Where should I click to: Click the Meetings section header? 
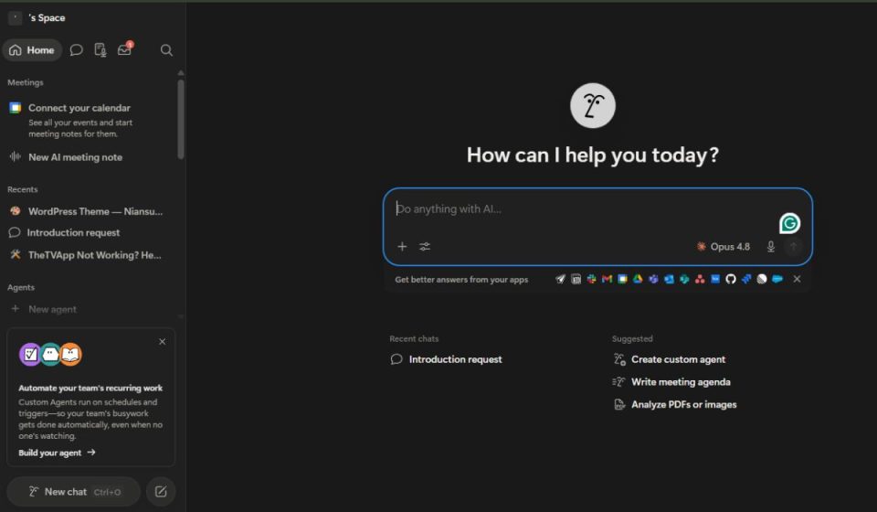[26, 82]
